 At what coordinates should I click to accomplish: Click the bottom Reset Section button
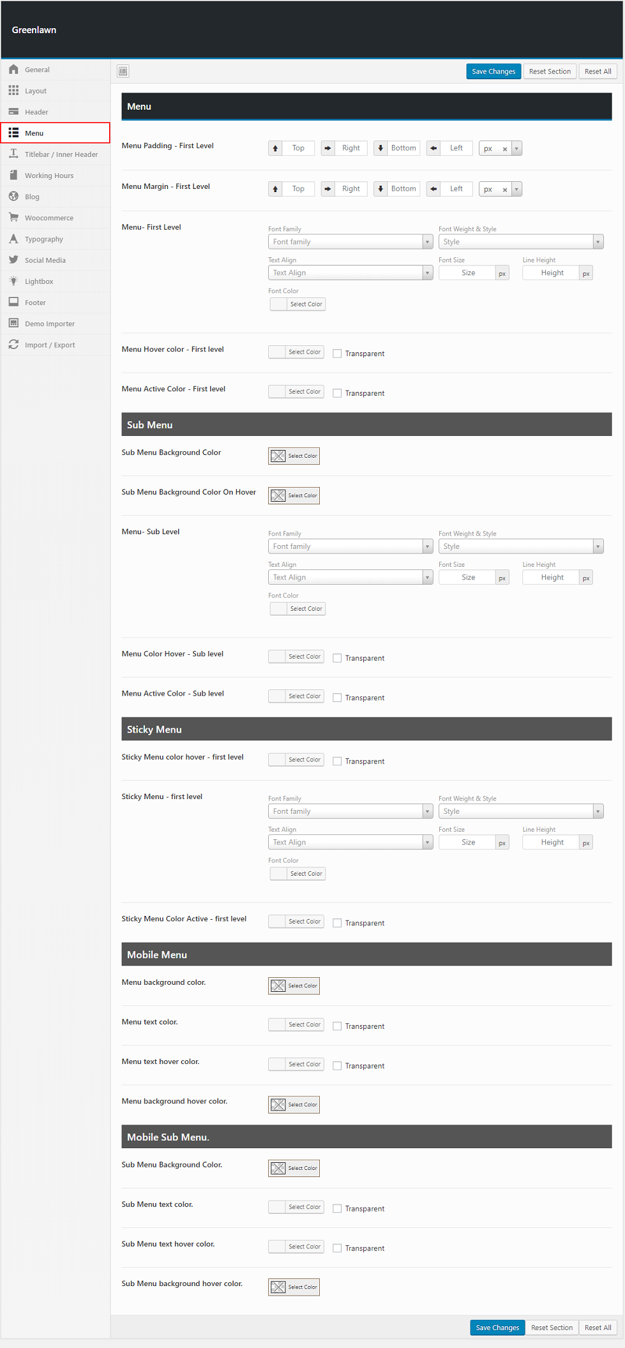[552, 1328]
